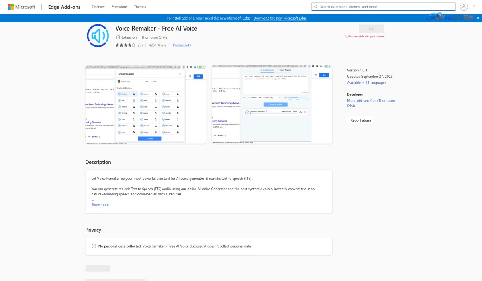
Task: Open the Themes section
Action: [140, 7]
